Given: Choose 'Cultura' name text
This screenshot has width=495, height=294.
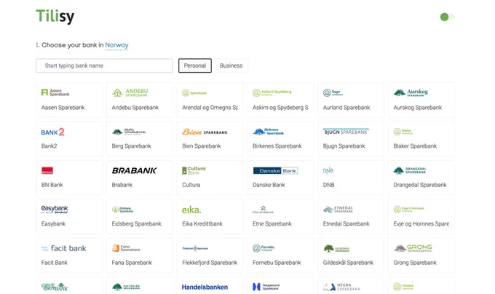Looking at the screenshot, I should click(x=191, y=185).
